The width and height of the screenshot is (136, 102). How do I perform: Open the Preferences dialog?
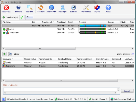pyautogui.click(x=86, y=9)
